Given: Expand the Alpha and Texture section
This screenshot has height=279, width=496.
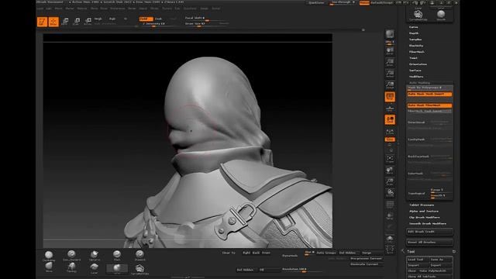Looking at the screenshot, I should pos(424,211).
